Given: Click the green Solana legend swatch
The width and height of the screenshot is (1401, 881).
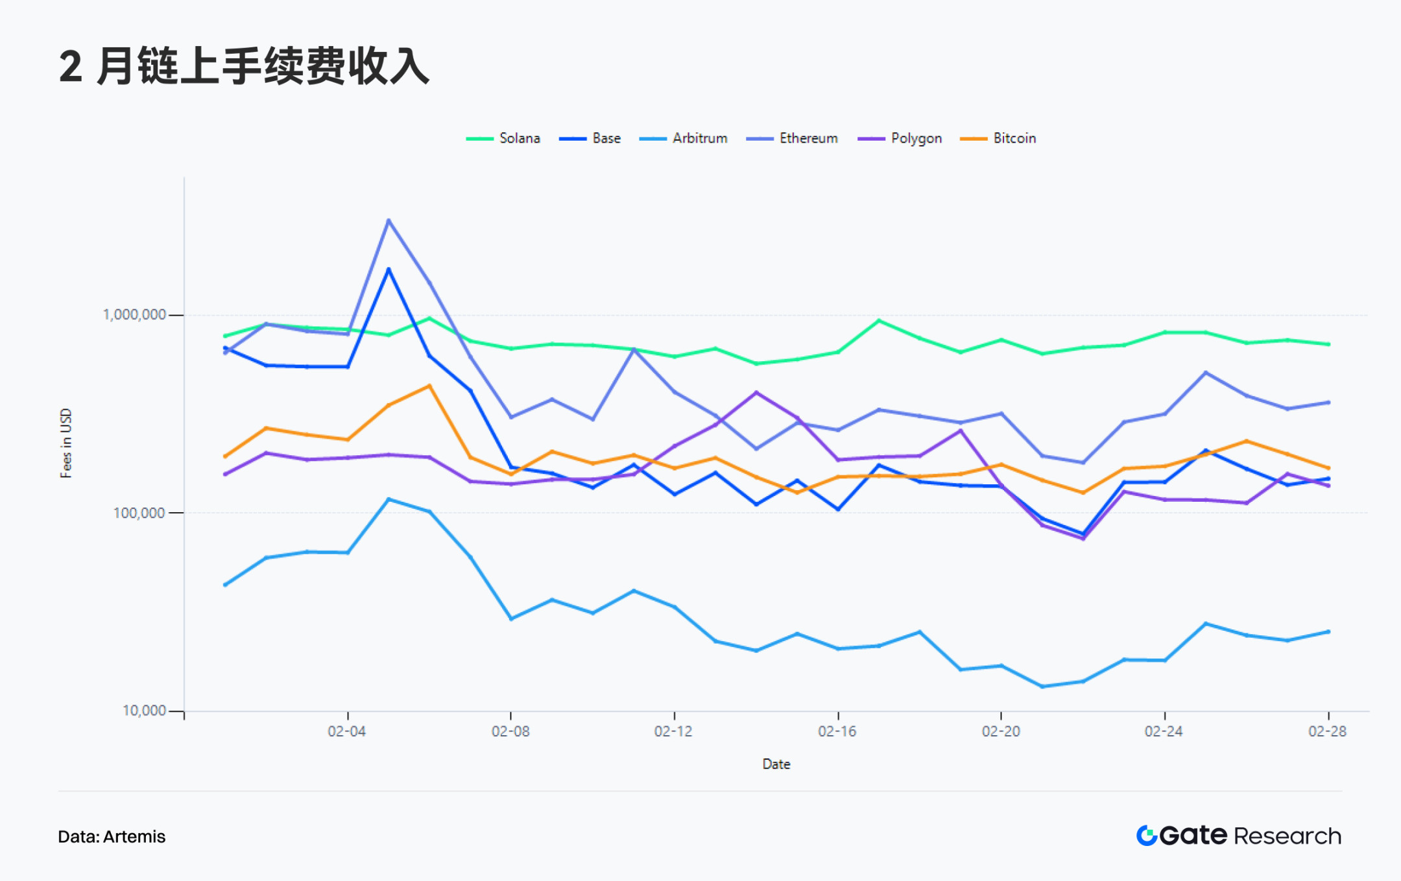Looking at the screenshot, I should tap(480, 139).
